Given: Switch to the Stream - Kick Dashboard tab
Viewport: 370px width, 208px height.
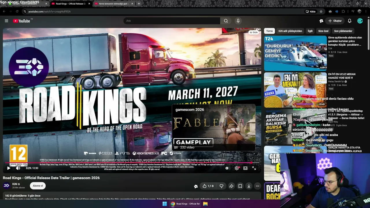Looking at the screenshot, I should (28, 4).
